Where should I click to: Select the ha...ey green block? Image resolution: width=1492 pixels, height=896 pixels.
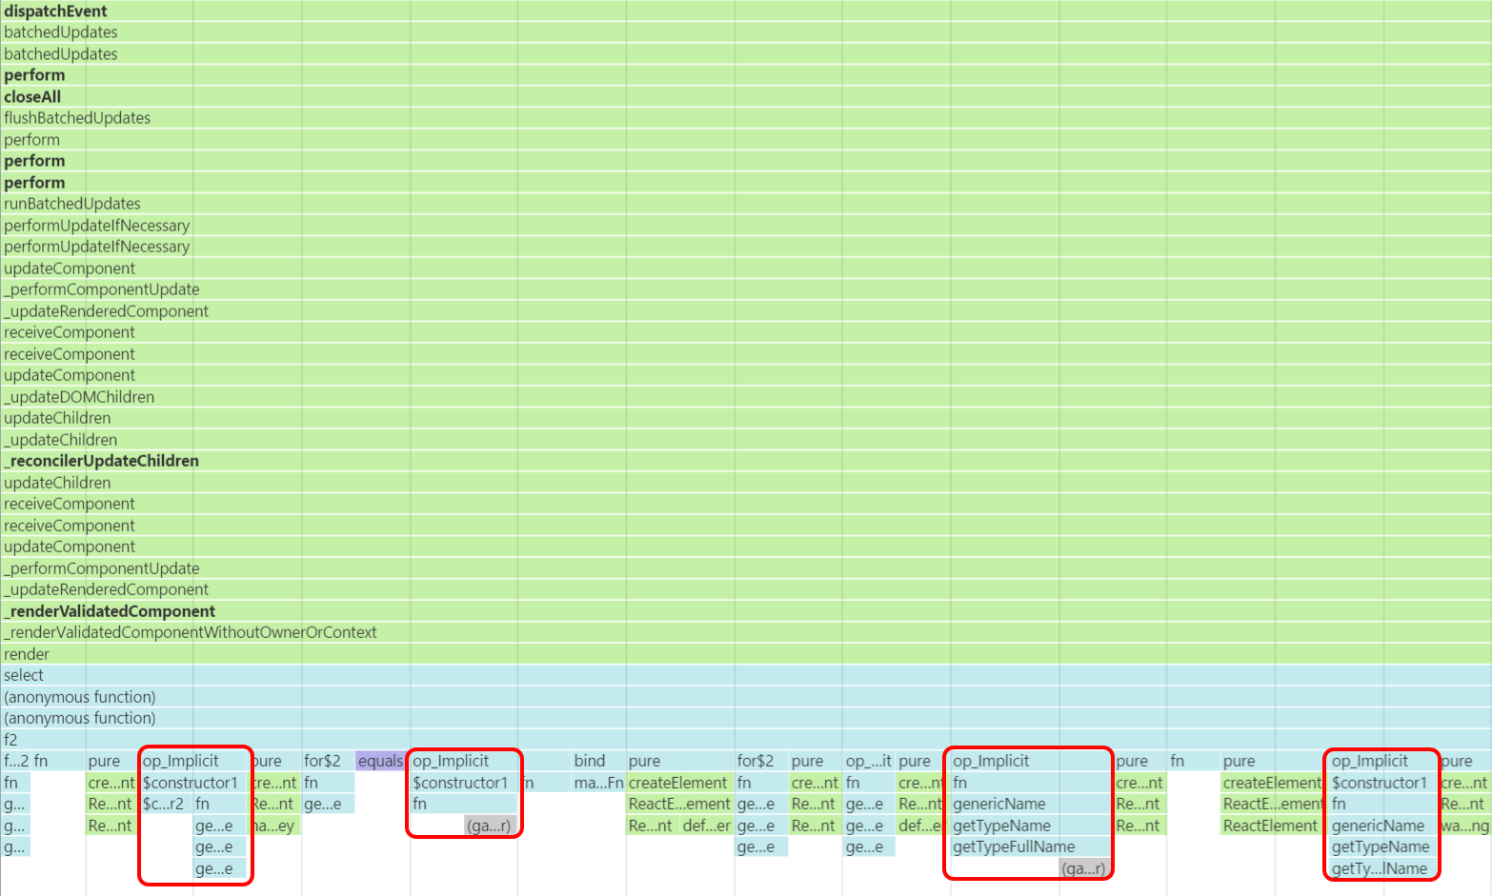(x=274, y=826)
